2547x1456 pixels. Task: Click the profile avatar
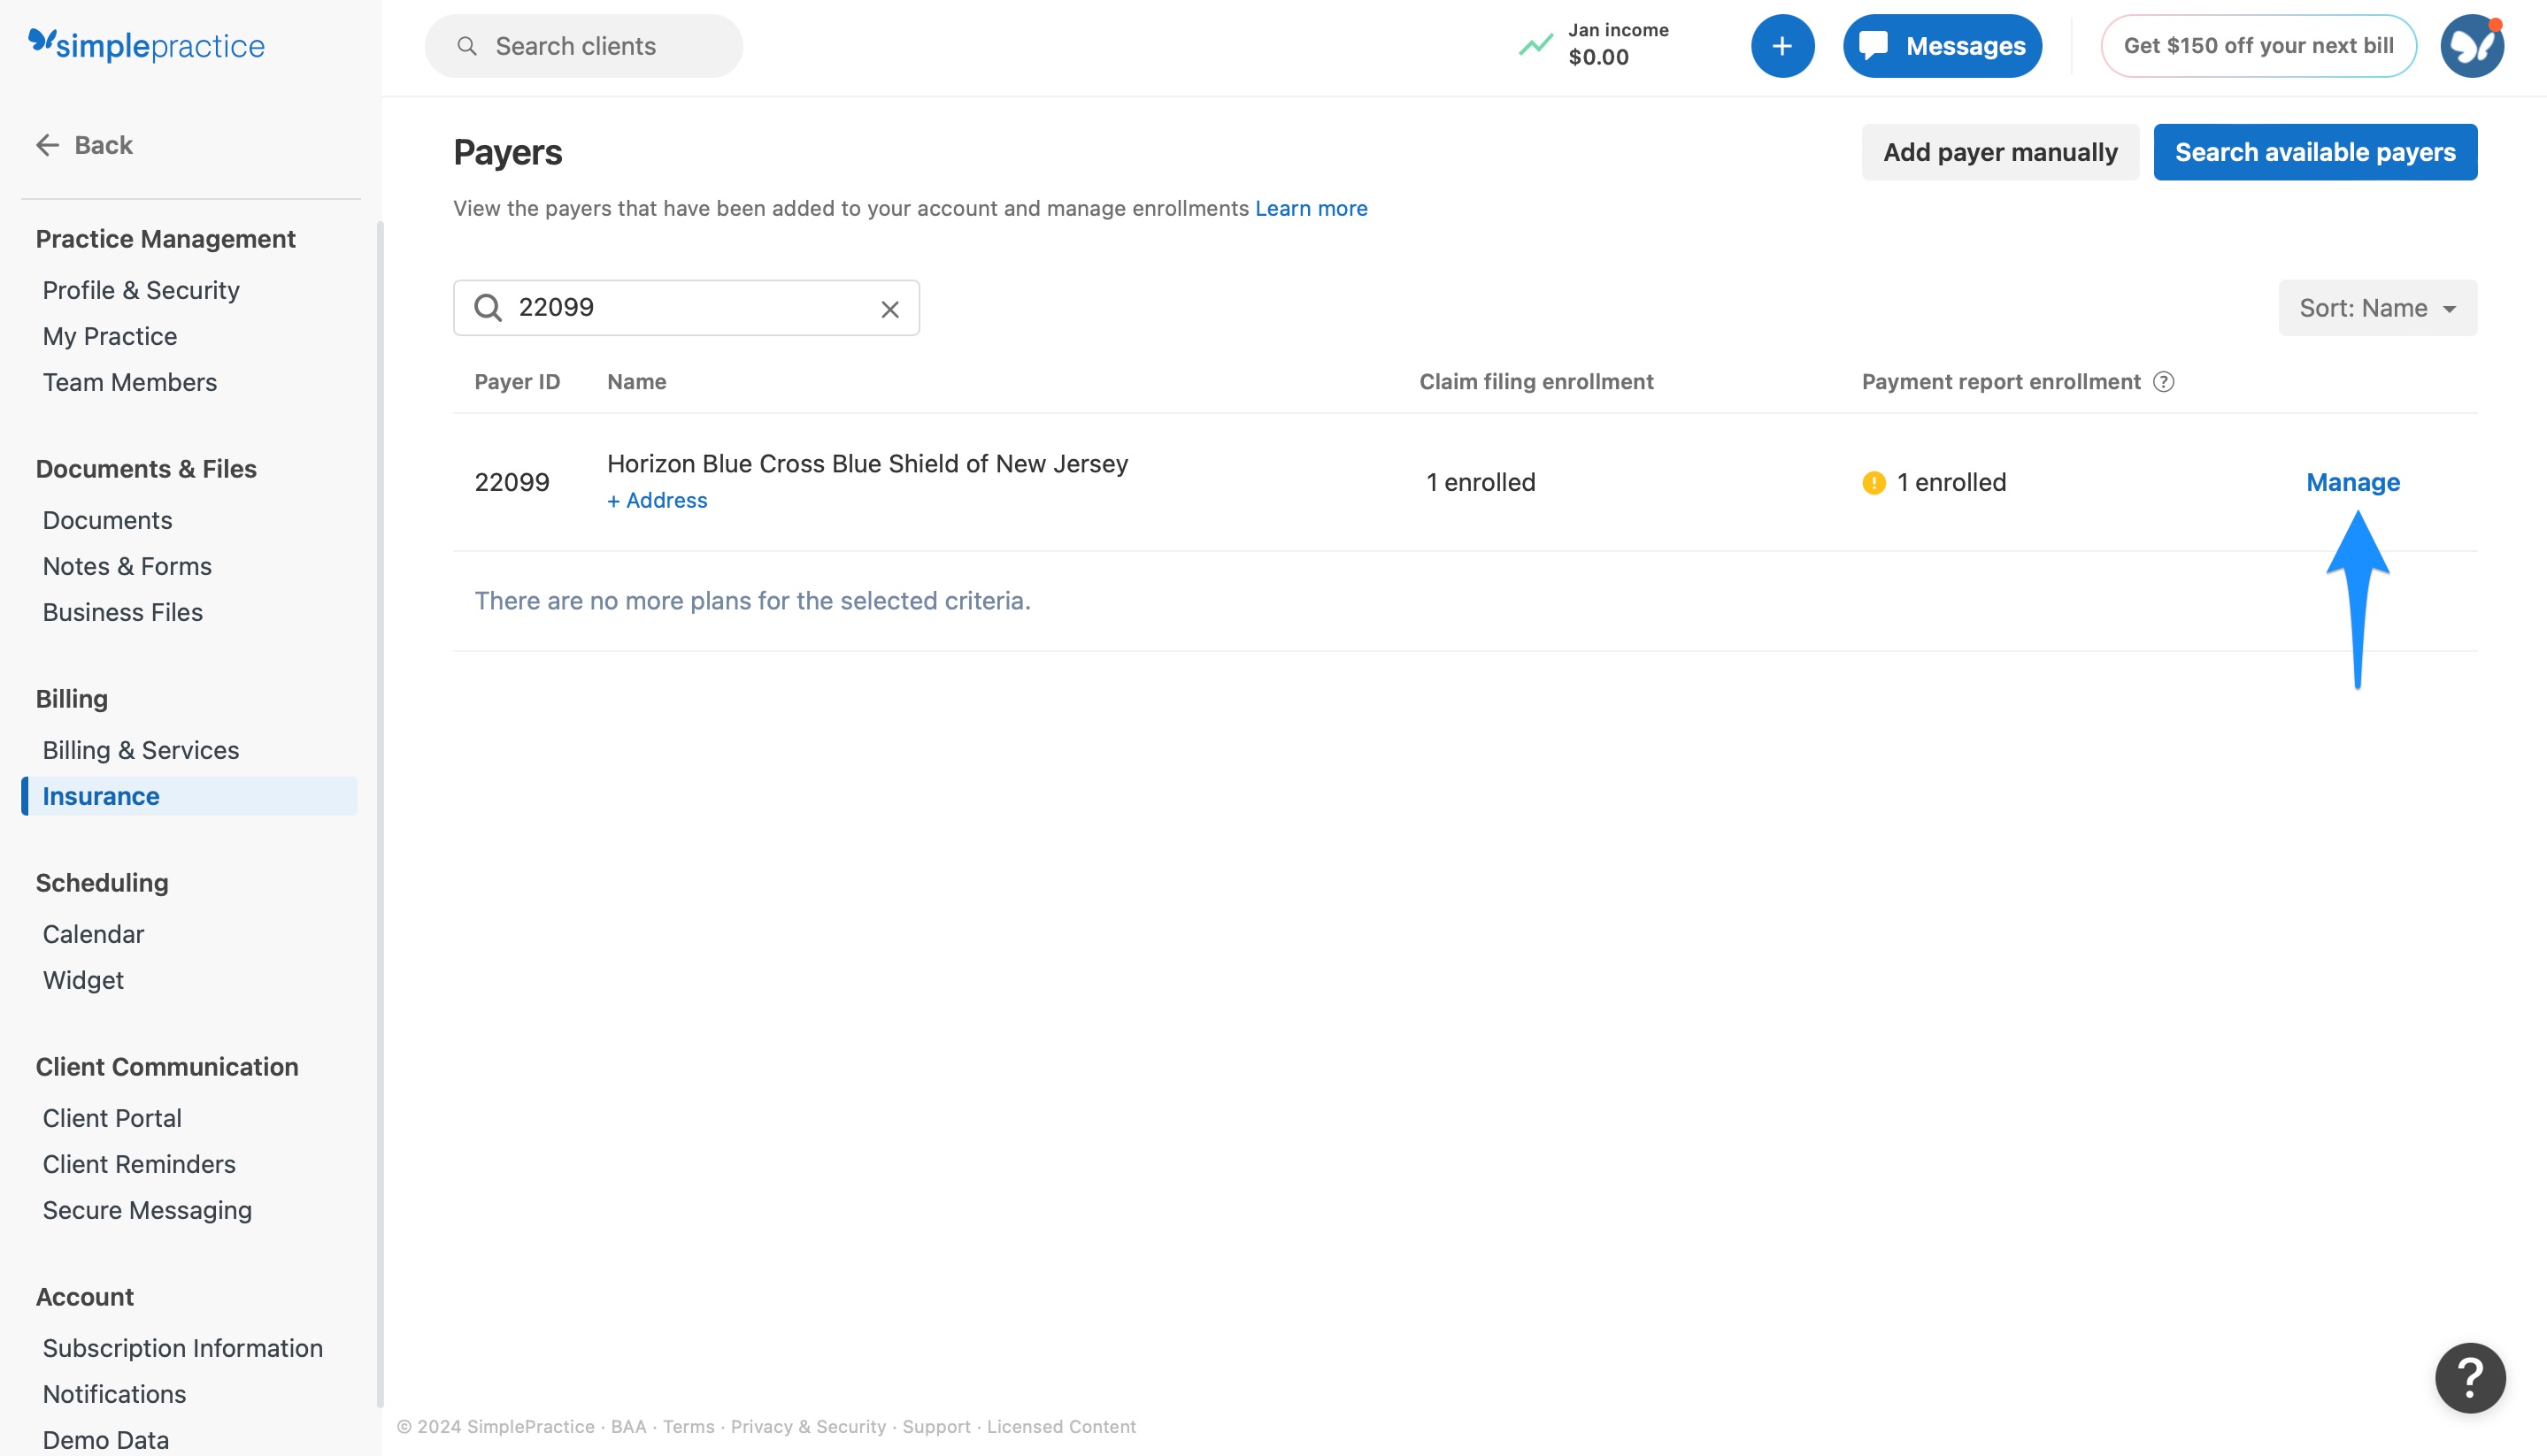tap(2471, 45)
